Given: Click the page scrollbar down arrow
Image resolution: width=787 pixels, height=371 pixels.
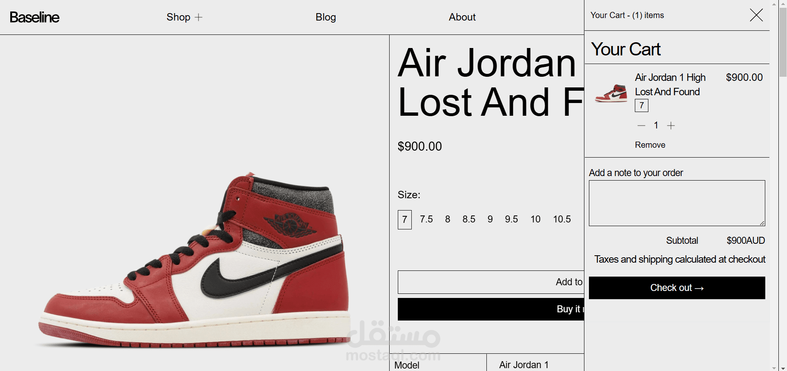Looking at the screenshot, I should [774, 368].
